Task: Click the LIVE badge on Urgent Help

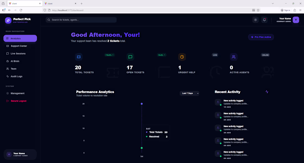Action: tap(215, 55)
